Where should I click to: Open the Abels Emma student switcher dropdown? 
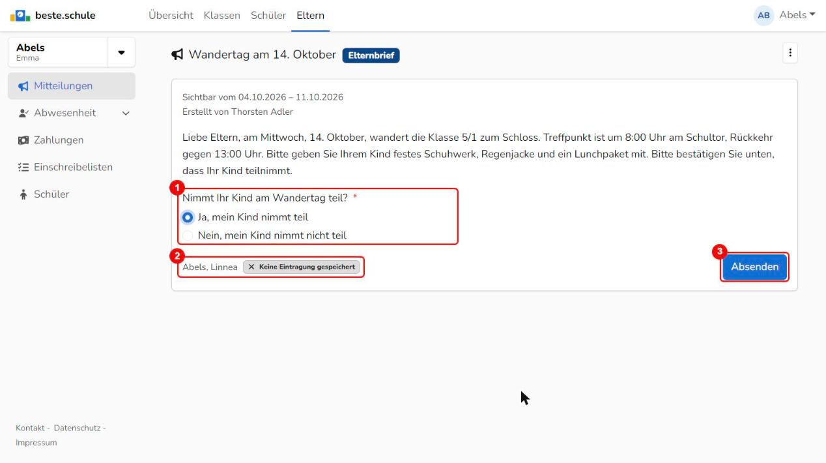click(121, 52)
